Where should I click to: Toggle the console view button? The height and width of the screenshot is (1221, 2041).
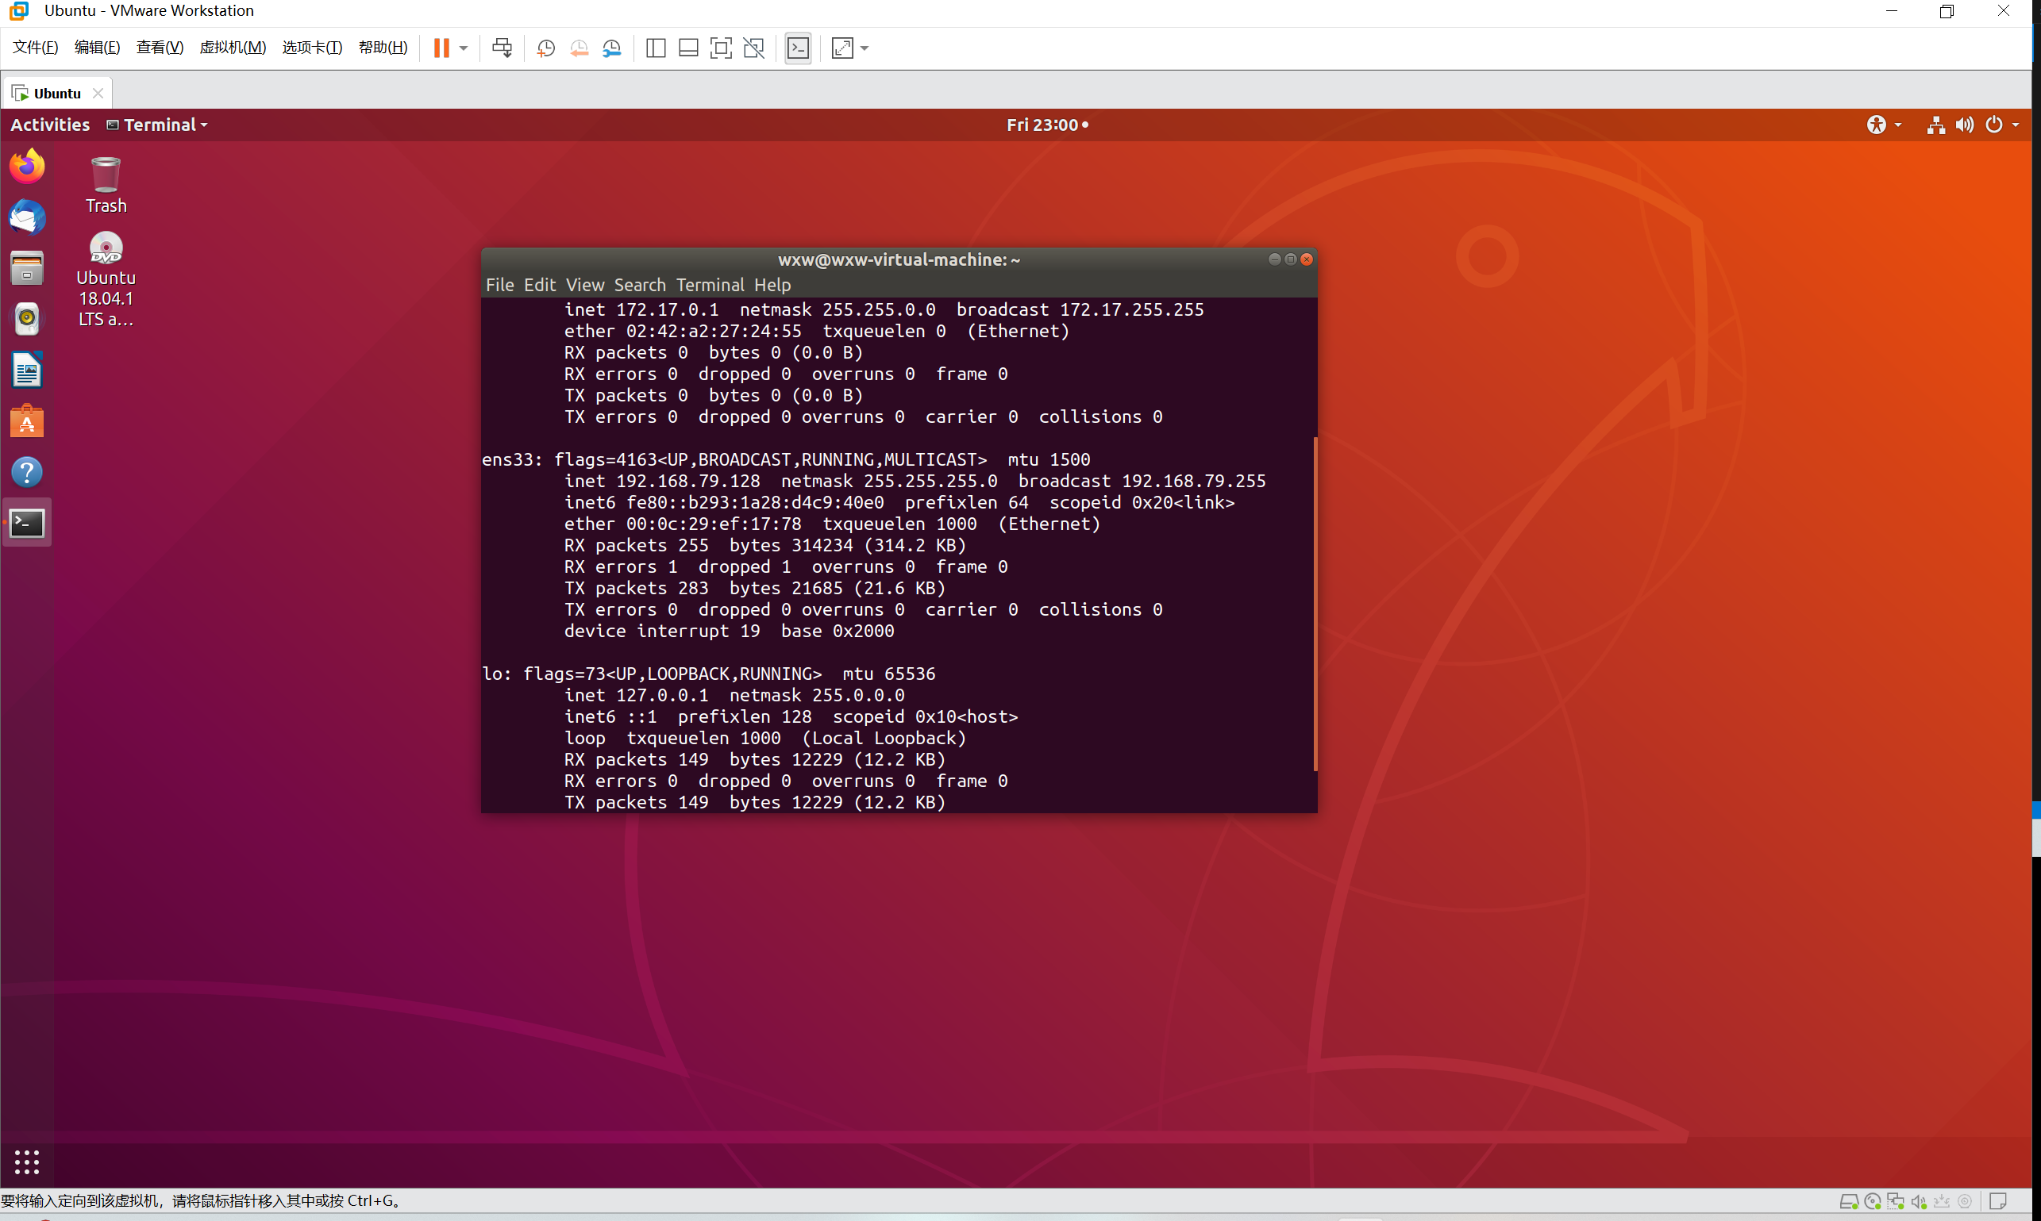[x=798, y=48]
